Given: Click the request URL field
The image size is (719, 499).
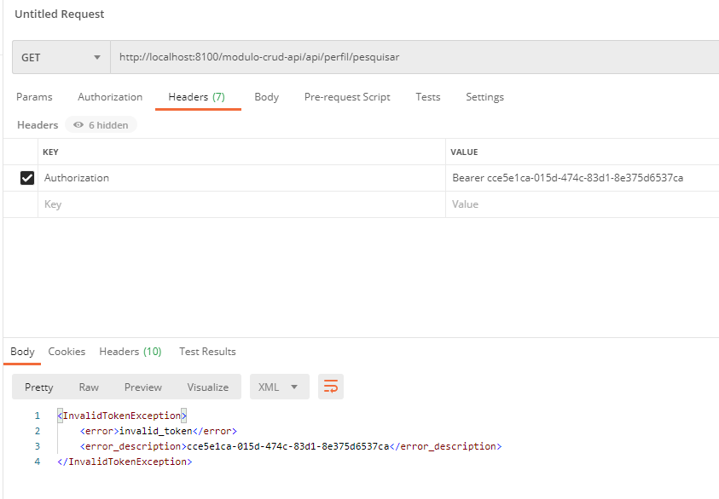Looking at the screenshot, I should (415, 57).
